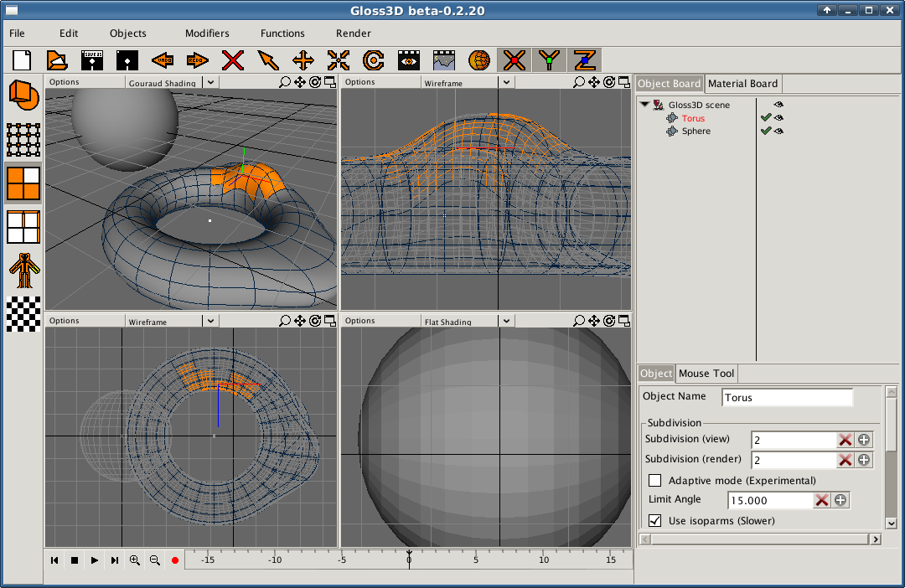
Task: Clear the Subdivision (render) value with its X button
Action: 846,460
